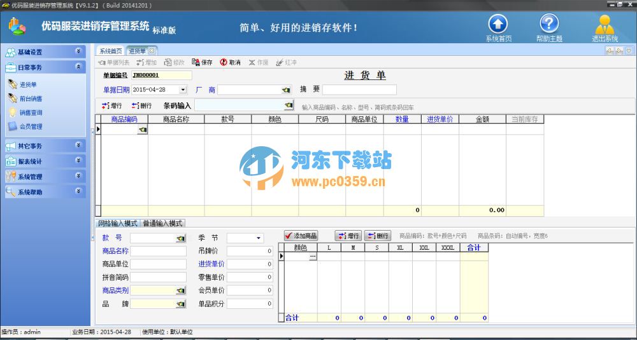Click the 金额 column header
This screenshot has width=637, height=340.
483,119
